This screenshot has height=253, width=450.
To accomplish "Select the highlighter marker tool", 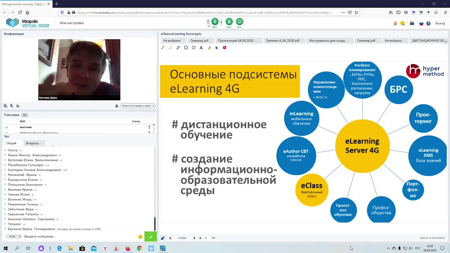I will click(171, 47).
